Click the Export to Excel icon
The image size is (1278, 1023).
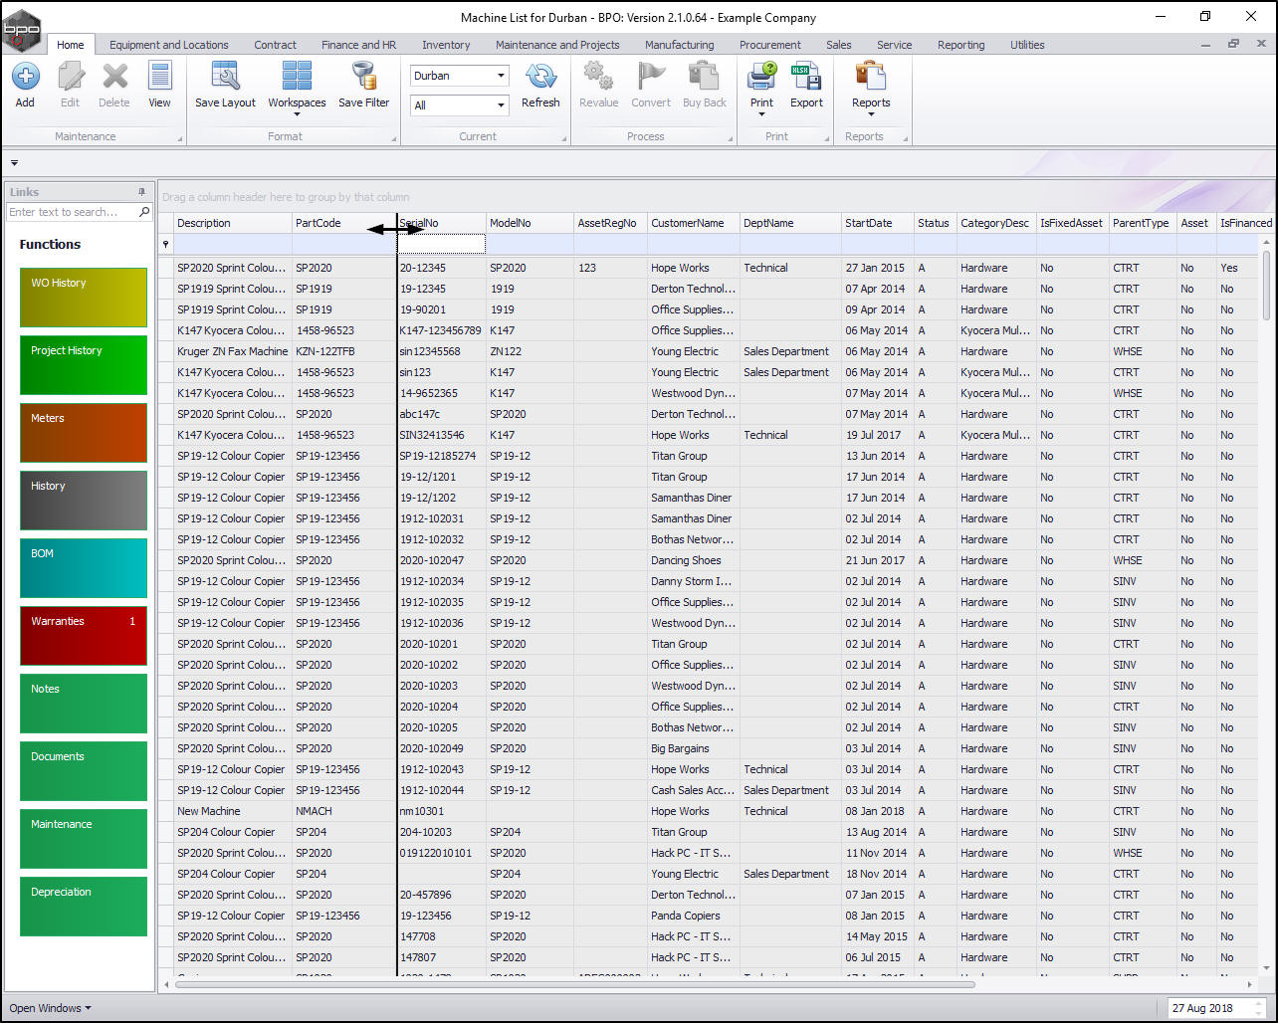point(806,78)
